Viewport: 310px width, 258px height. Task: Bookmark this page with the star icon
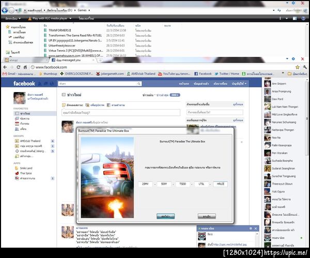[298, 67]
